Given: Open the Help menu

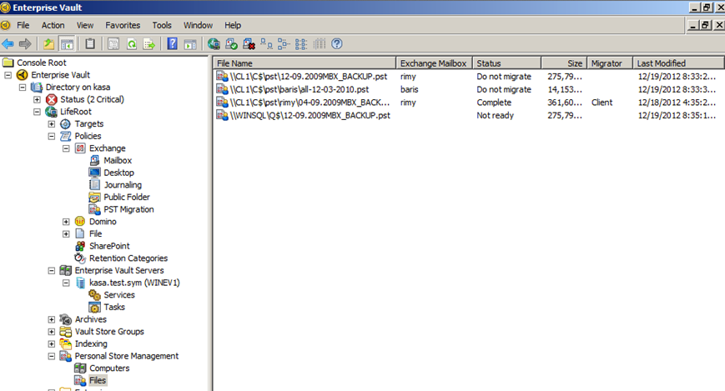Looking at the screenshot, I should click(x=233, y=25).
